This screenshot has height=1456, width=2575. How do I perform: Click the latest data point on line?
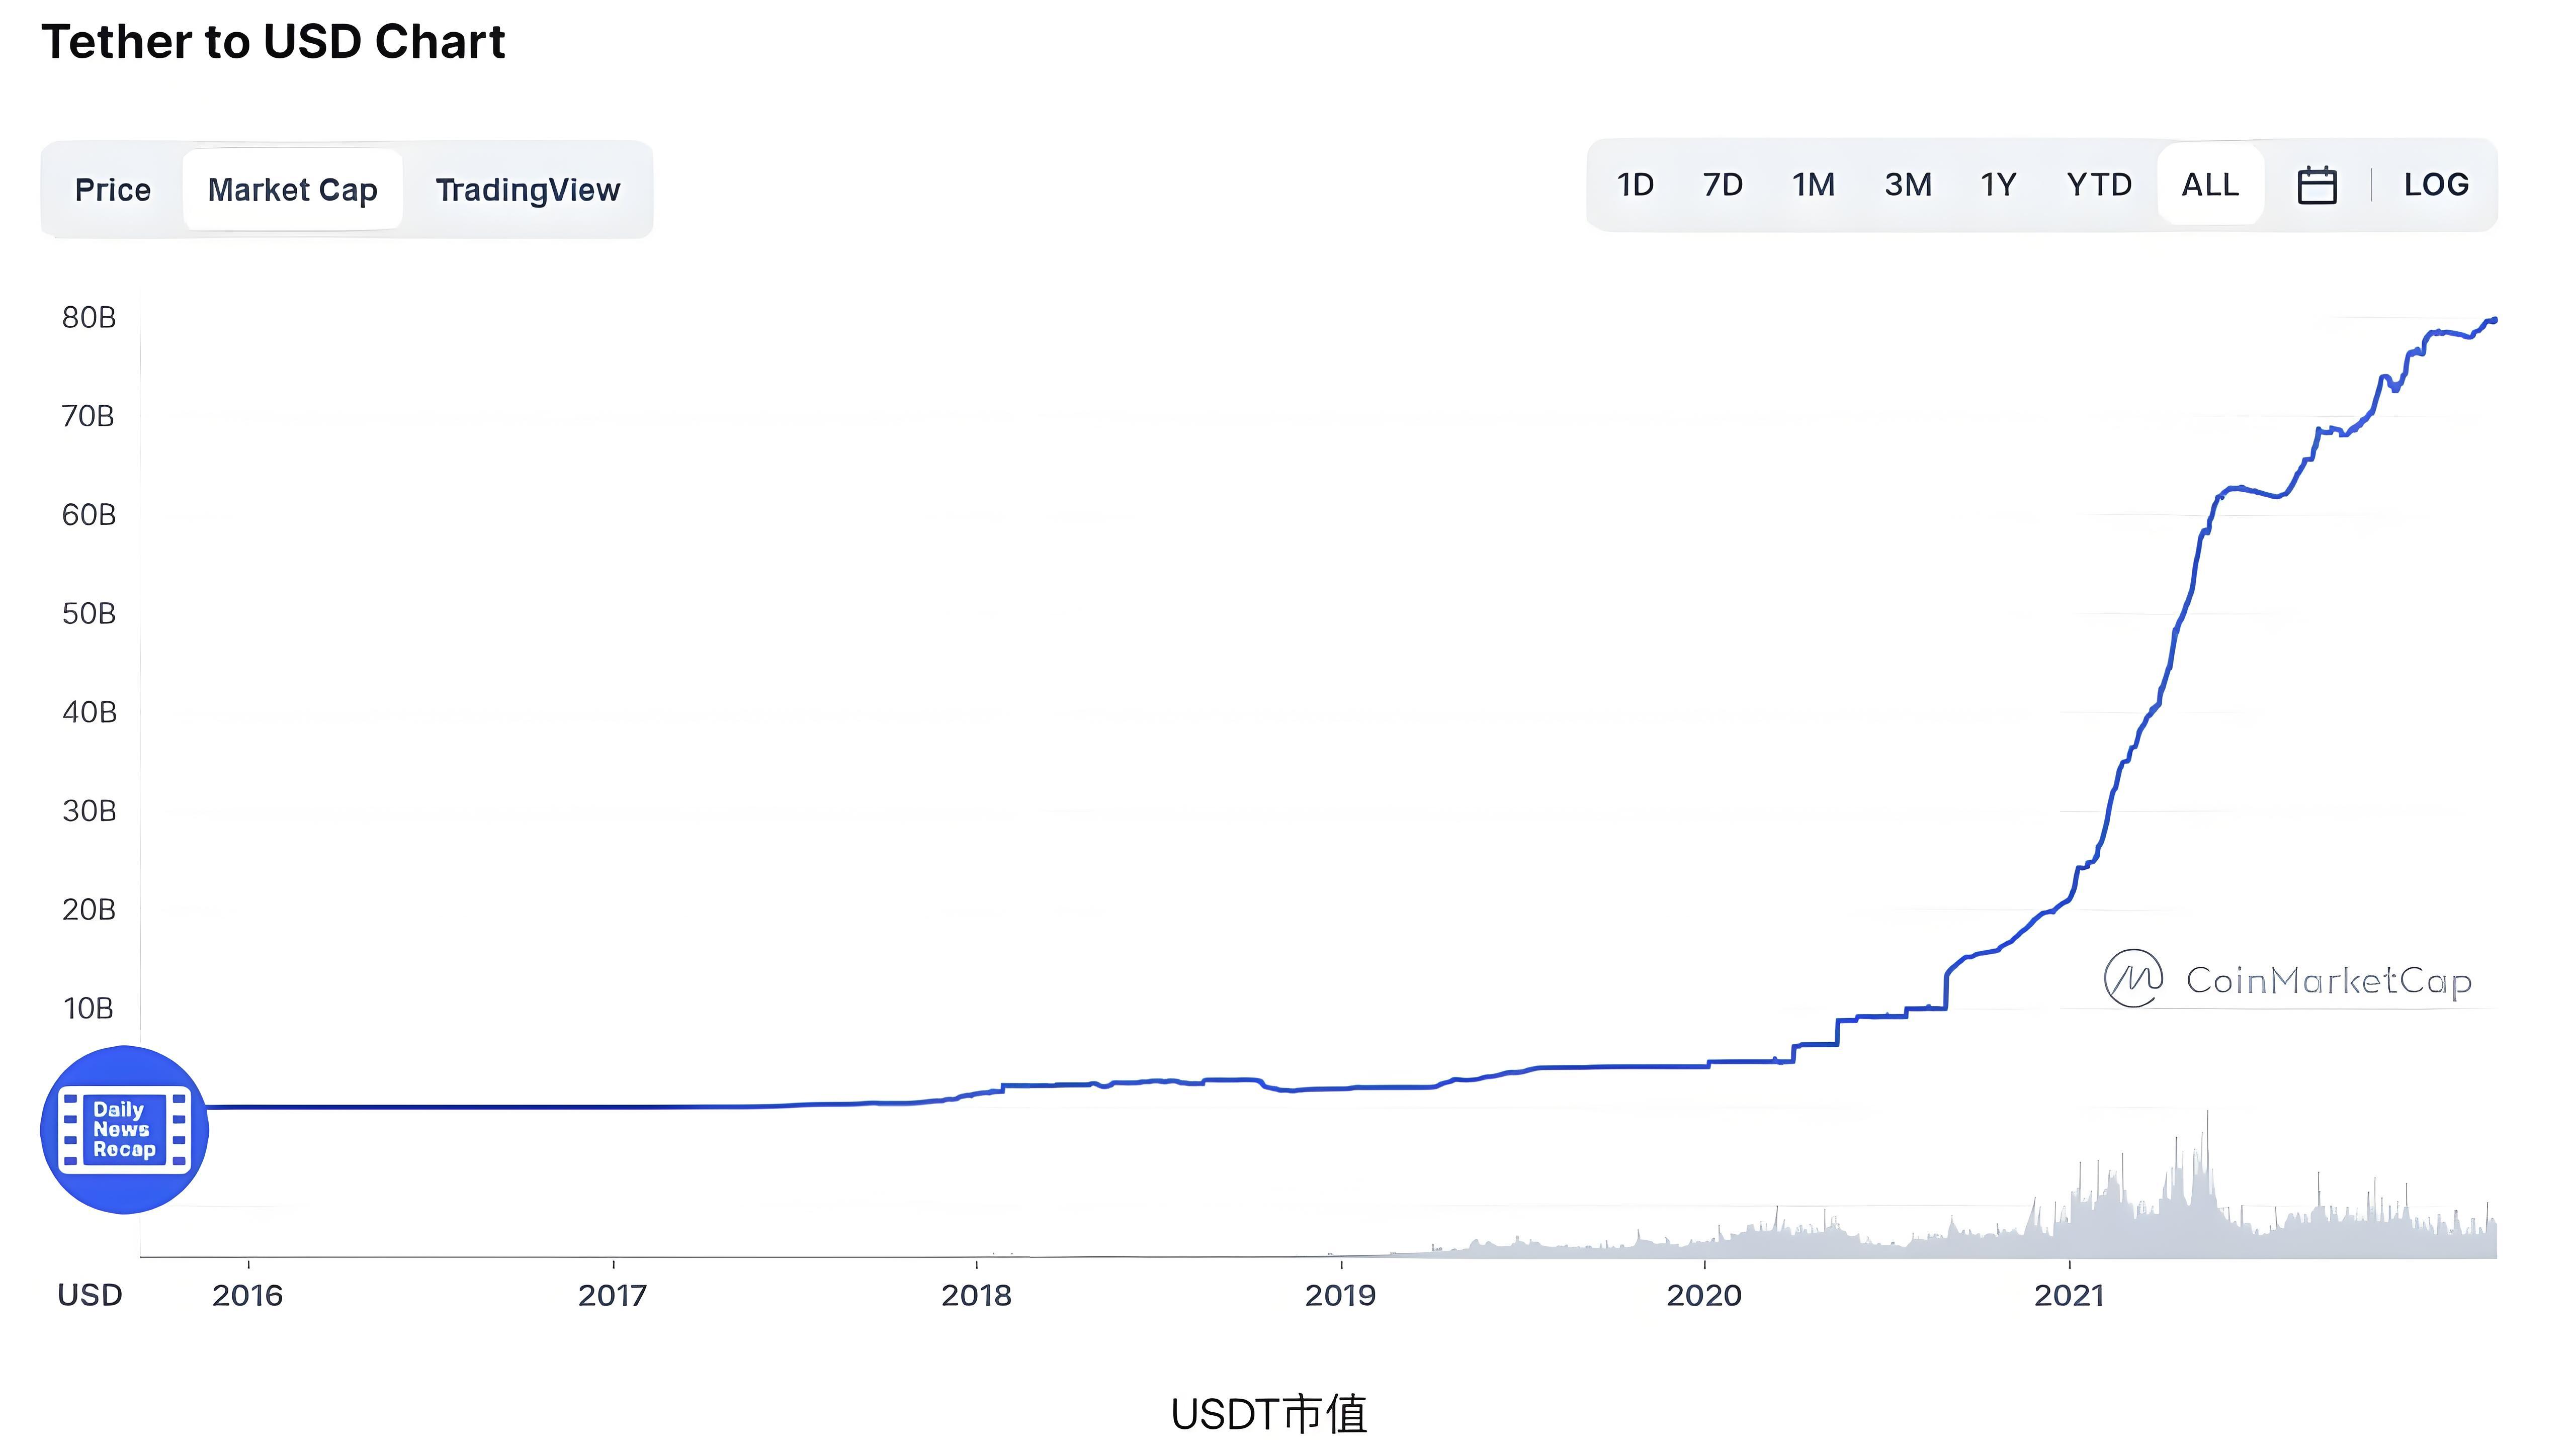2494,320
